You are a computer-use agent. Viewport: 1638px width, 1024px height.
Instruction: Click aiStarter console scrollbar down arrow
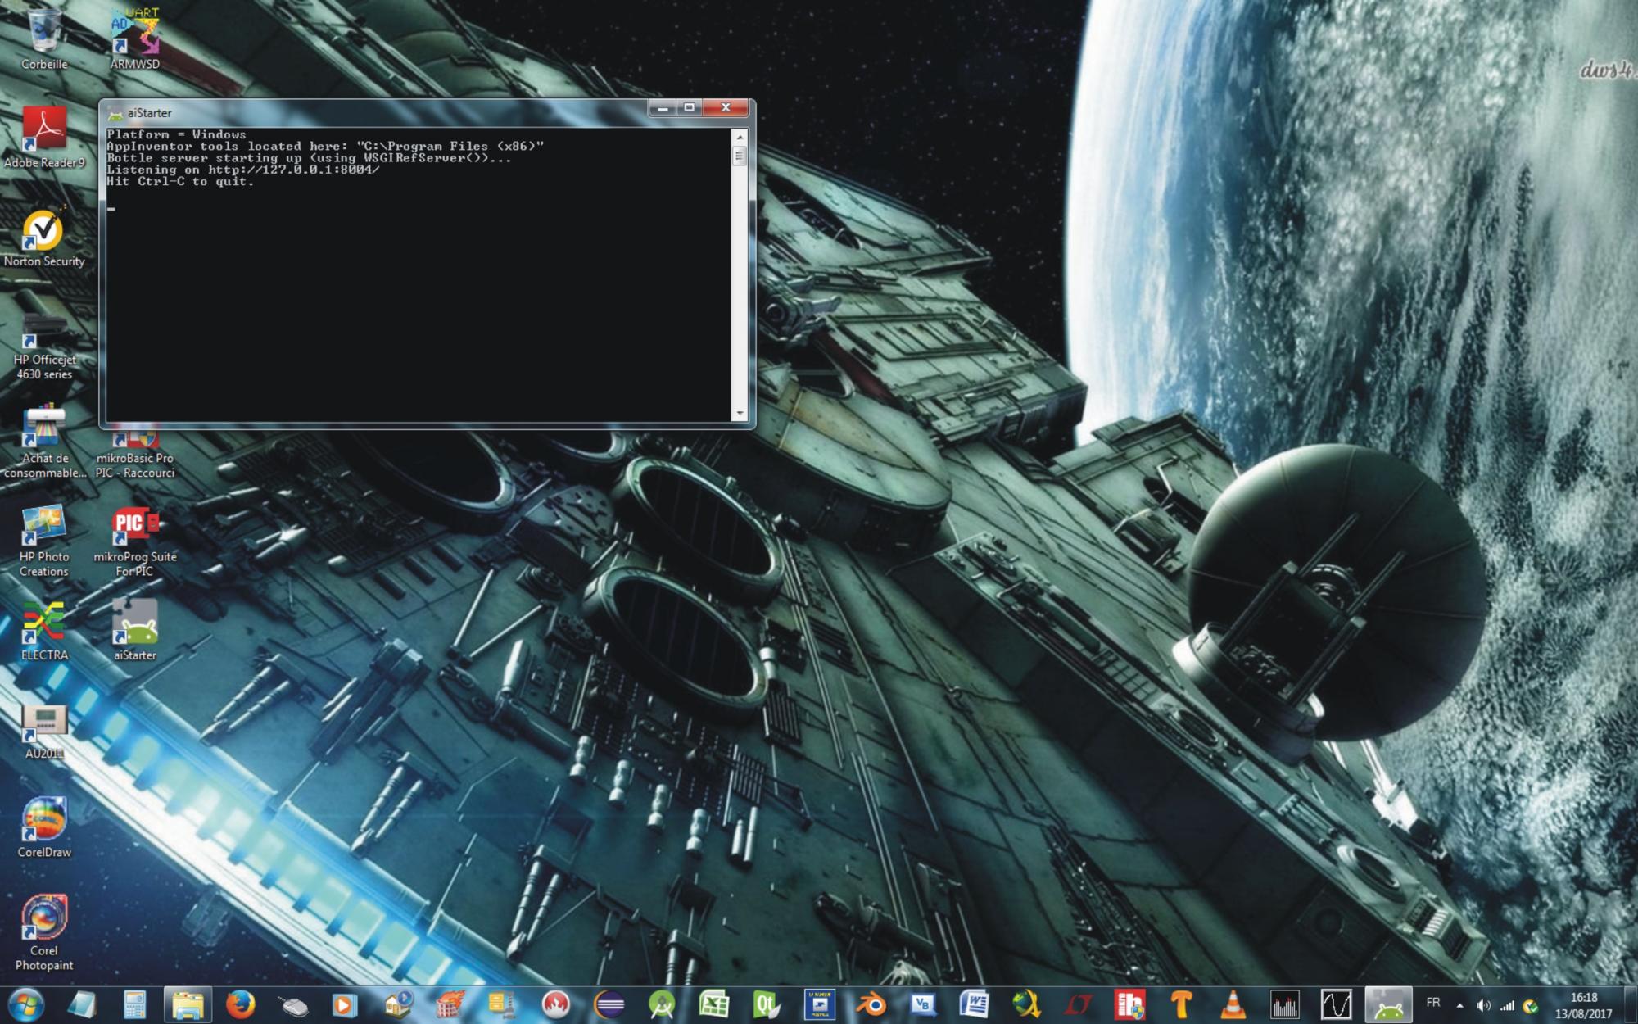point(740,414)
